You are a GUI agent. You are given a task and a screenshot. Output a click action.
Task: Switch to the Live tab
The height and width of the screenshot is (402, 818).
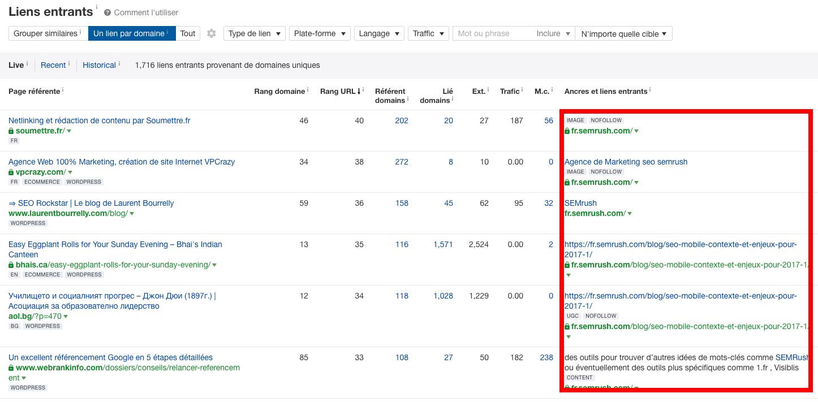(16, 65)
